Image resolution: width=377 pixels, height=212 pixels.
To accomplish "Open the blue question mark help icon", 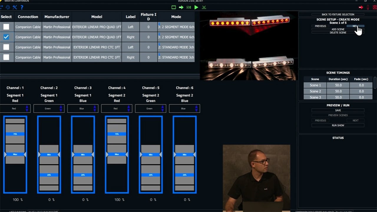I will pyautogui.click(x=22, y=7).
